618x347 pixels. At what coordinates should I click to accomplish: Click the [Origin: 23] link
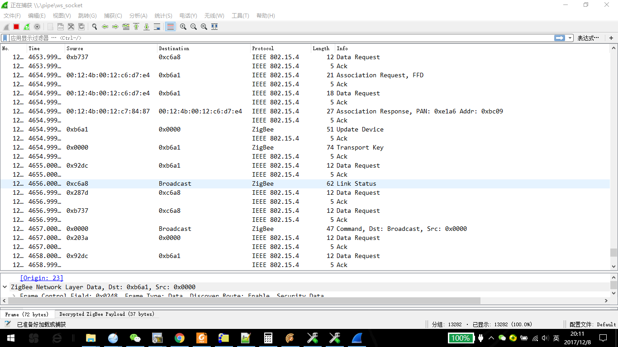pyautogui.click(x=42, y=278)
